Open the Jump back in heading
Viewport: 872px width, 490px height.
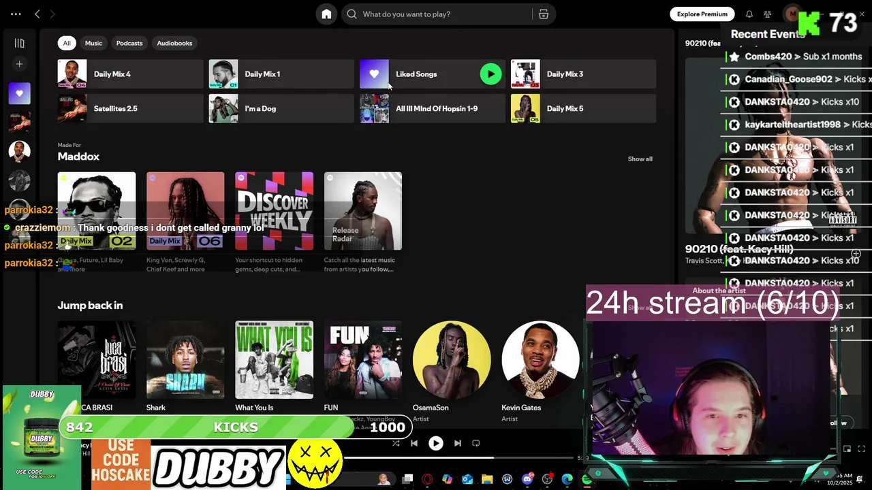coord(90,306)
